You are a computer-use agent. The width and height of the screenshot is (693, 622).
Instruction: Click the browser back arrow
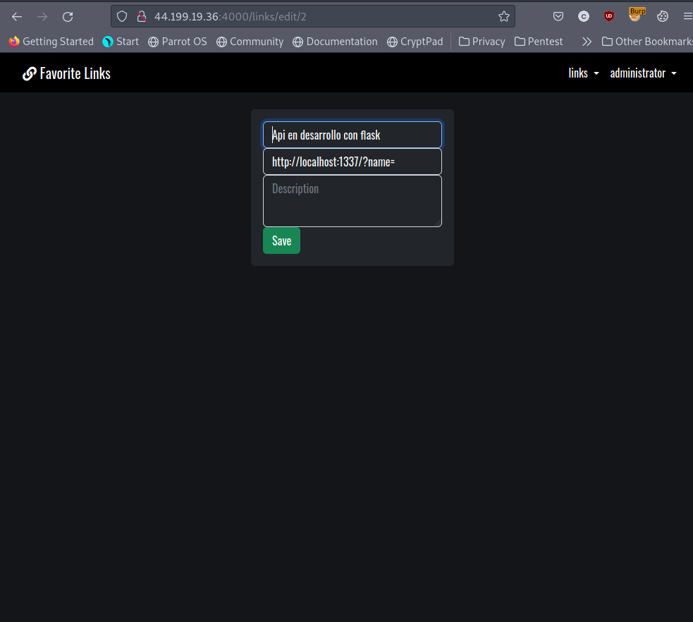(17, 17)
